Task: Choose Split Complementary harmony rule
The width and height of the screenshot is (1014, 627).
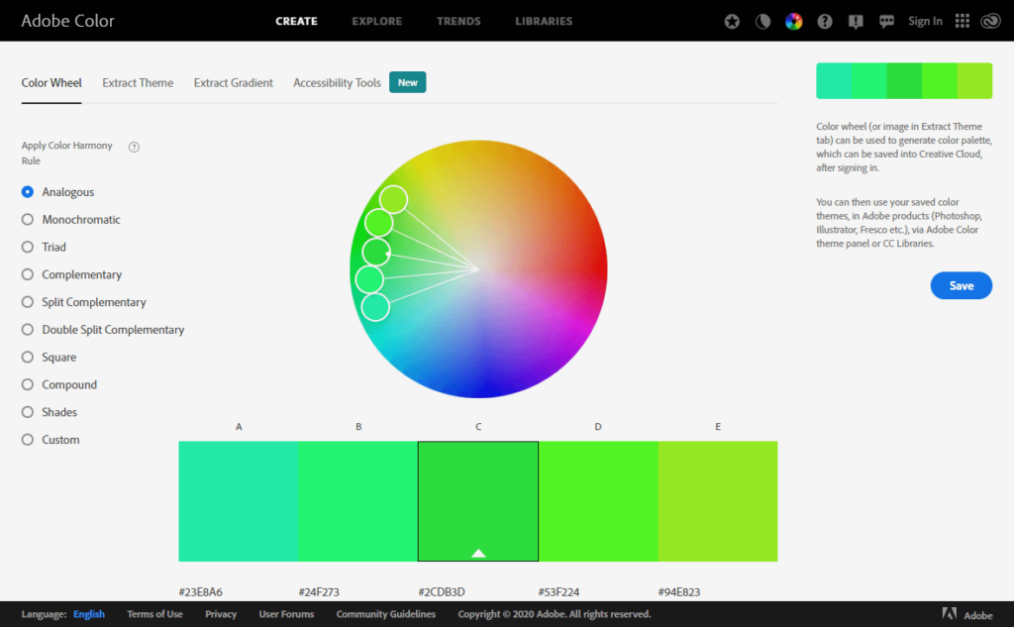Action: tap(27, 302)
